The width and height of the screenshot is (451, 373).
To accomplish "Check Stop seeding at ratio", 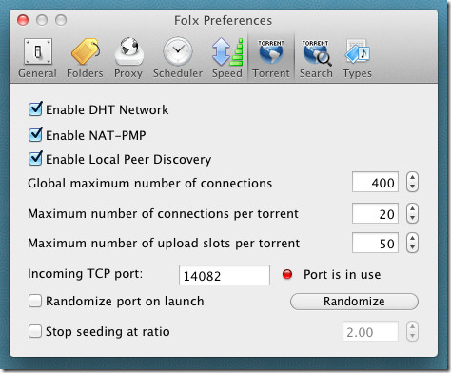I will tap(35, 331).
